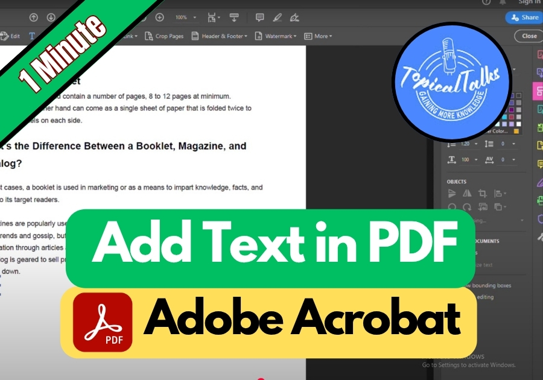Select the Sign fountain pen tool

(x=294, y=17)
